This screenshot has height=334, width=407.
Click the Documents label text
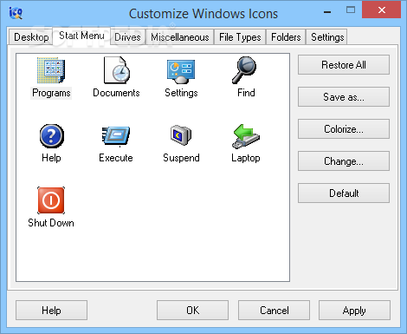[x=116, y=93]
